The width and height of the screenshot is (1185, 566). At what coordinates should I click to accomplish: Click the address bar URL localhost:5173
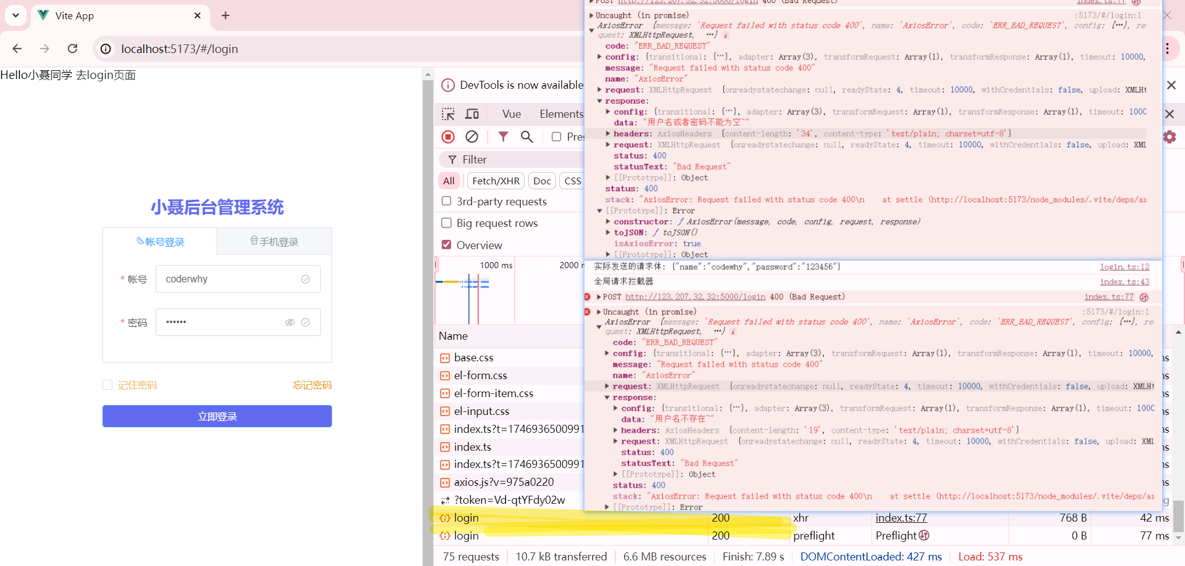pos(179,49)
